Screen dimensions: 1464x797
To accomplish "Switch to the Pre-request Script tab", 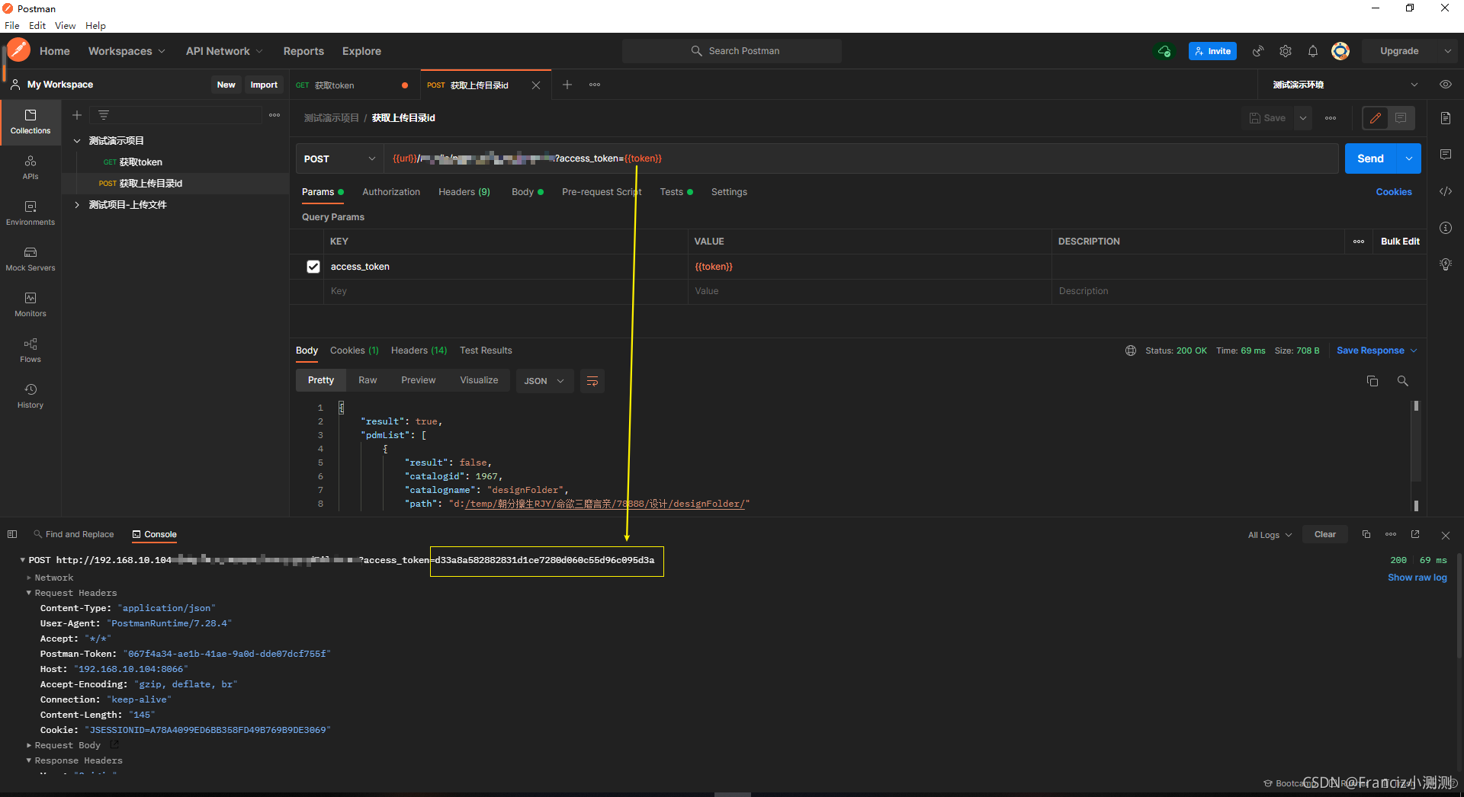I will pyautogui.click(x=602, y=192).
